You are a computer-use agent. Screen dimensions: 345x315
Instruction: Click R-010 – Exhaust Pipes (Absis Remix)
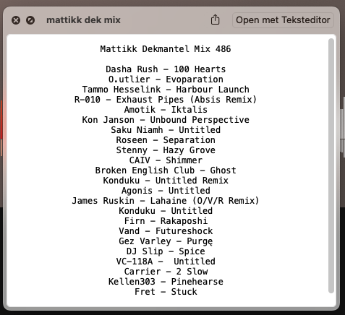click(166, 100)
